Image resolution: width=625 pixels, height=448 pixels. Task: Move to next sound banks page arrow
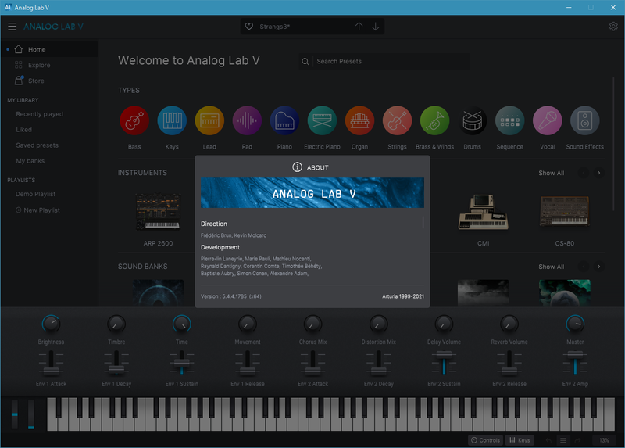click(x=598, y=267)
